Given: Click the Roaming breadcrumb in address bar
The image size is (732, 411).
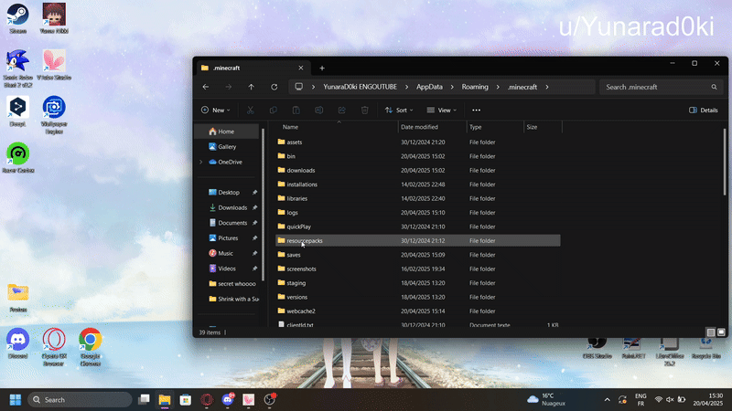Looking at the screenshot, I should click(x=475, y=87).
